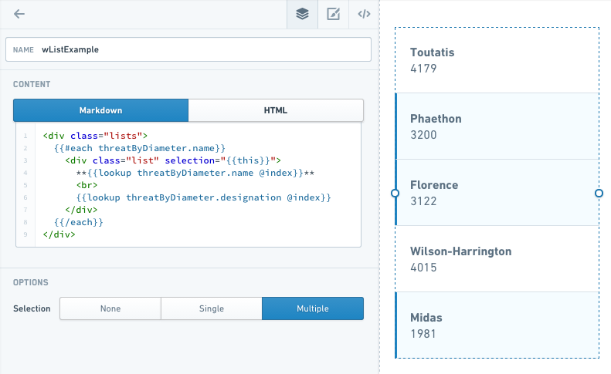Switch to the Markdown content tab
The width and height of the screenshot is (611, 374).
tap(101, 110)
